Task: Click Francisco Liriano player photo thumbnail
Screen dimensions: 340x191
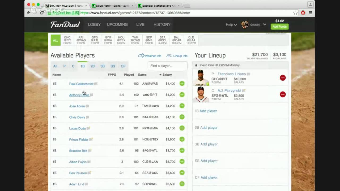Action: pyautogui.click(x=201, y=78)
